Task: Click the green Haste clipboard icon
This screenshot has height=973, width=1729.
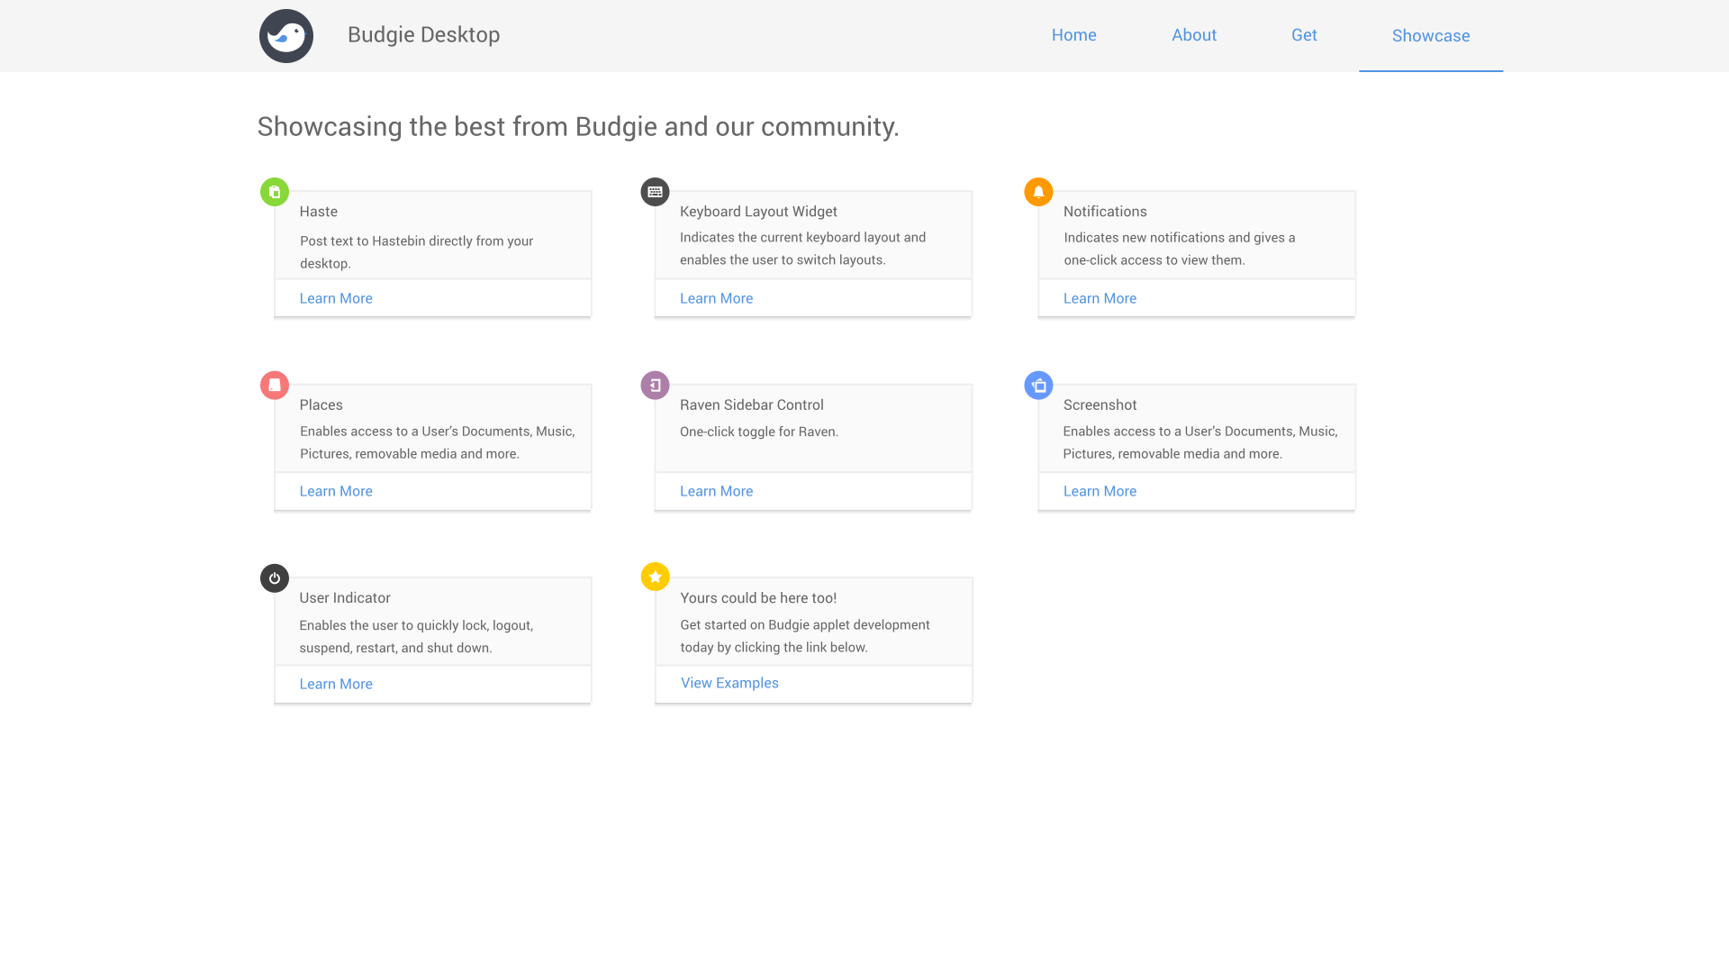Action: click(275, 192)
